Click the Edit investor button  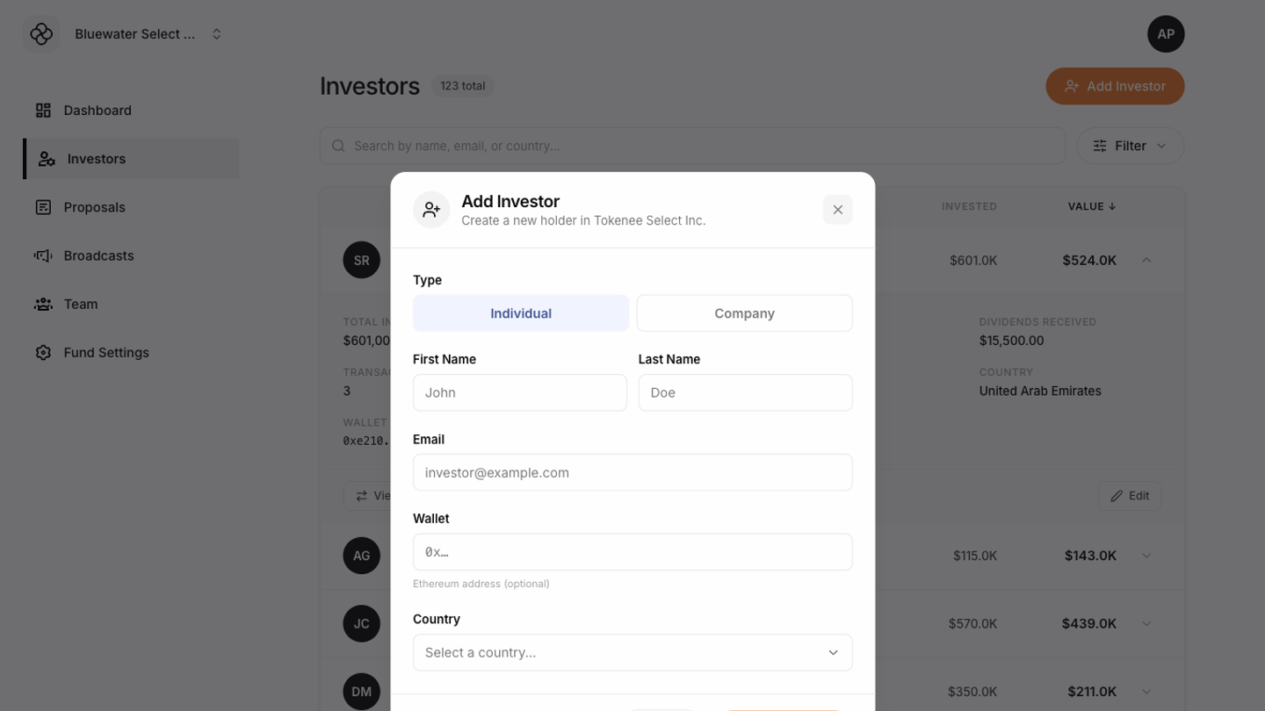1129,496
